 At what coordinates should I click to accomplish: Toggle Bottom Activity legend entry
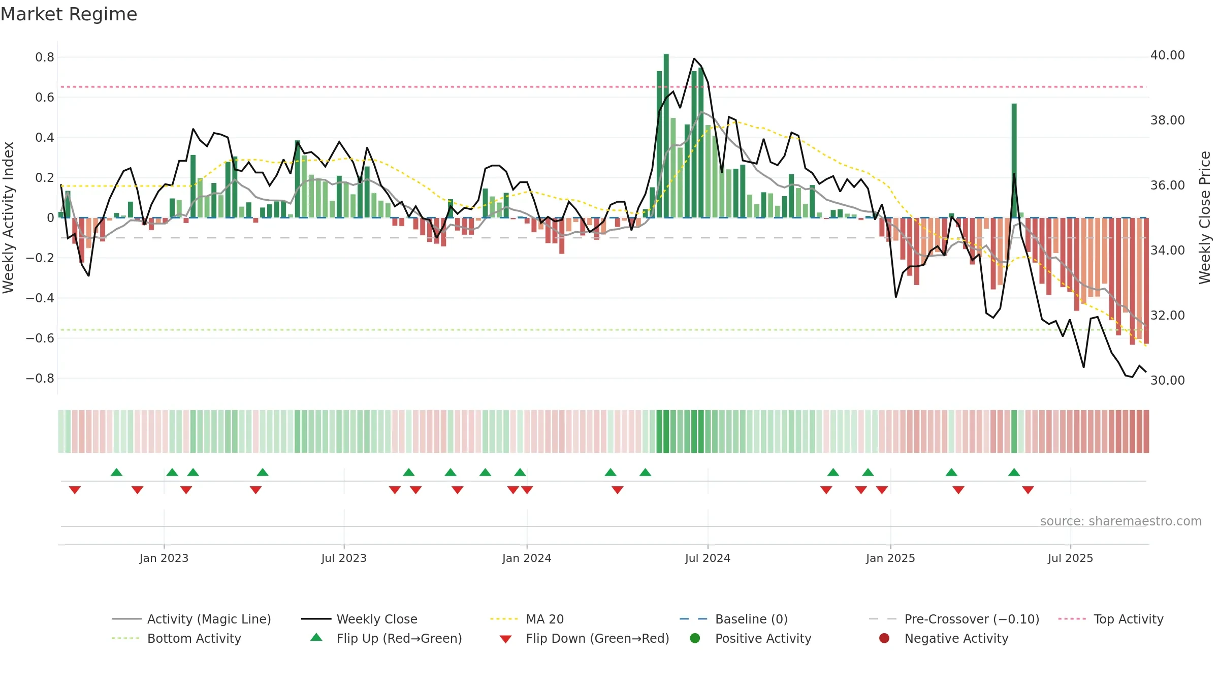point(176,638)
